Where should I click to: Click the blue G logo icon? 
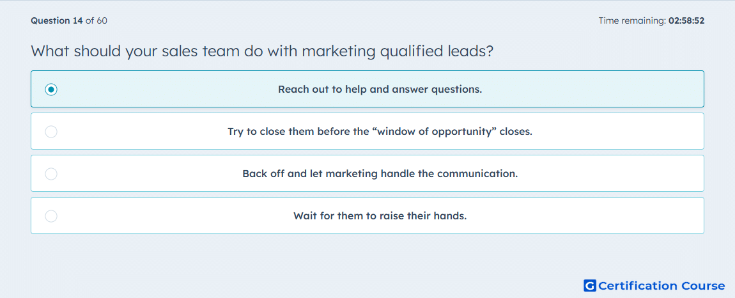pos(590,285)
